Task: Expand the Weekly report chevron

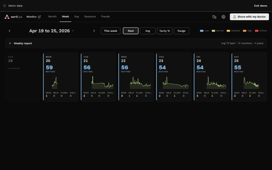Action: tap(10, 43)
